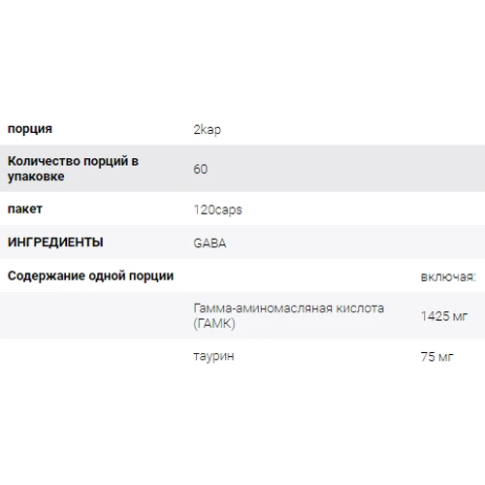This screenshot has height=485, width=485.
Task: Click the 'включая:' column header
Action: coord(448,277)
